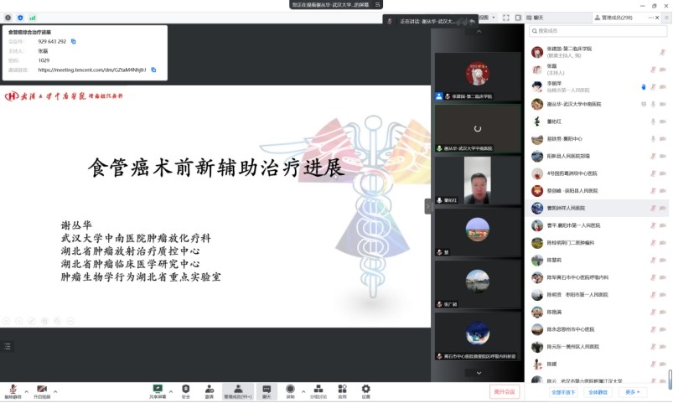The width and height of the screenshot is (673, 403).
Task: Click the viewing-shared-screen banner at top
Action: coord(335,5)
